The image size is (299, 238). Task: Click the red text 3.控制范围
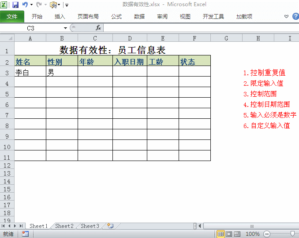point(260,94)
